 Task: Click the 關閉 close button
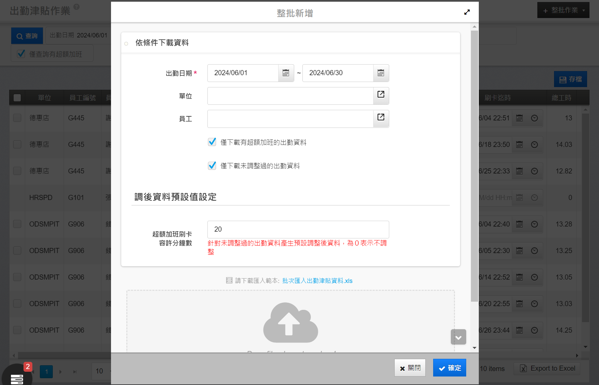(410, 368)
